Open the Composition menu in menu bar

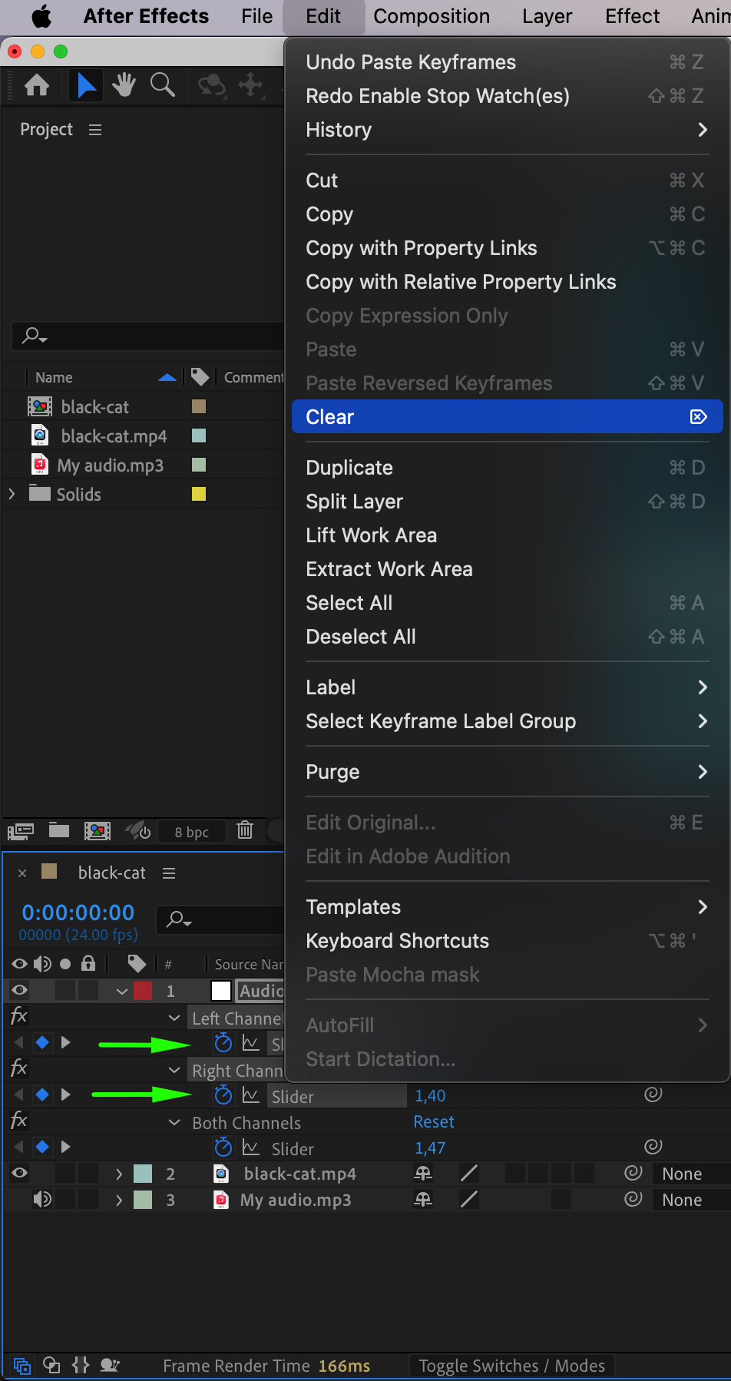(432, 16)
